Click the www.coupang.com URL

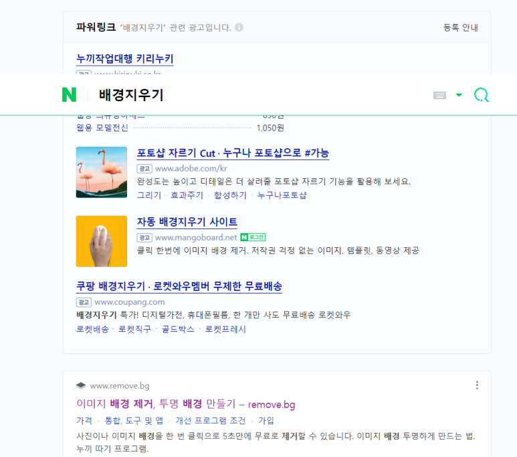[130, 302]
